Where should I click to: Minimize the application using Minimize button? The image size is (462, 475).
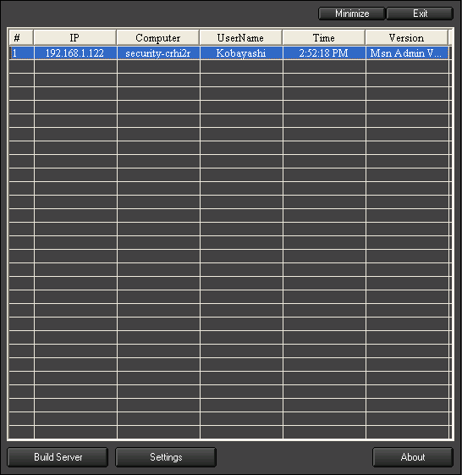tap(352, 14)
